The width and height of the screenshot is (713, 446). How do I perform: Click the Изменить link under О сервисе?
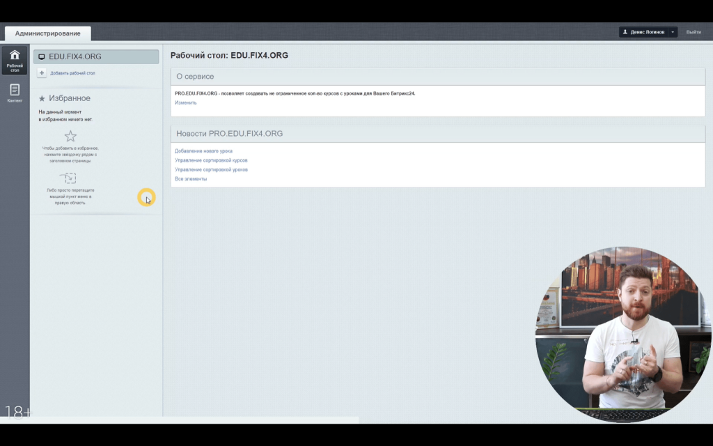tap(185, 103)
